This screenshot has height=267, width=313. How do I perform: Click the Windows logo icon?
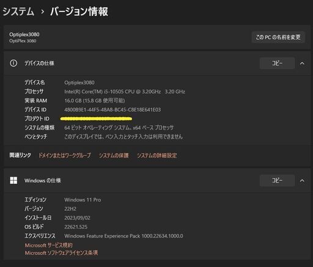tap(13, 180)
